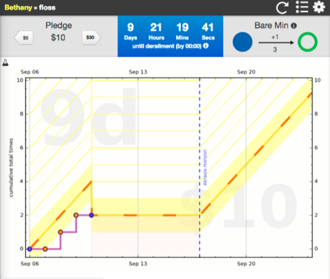
Task: Click the floss goal name
Action: pos(47,7)
